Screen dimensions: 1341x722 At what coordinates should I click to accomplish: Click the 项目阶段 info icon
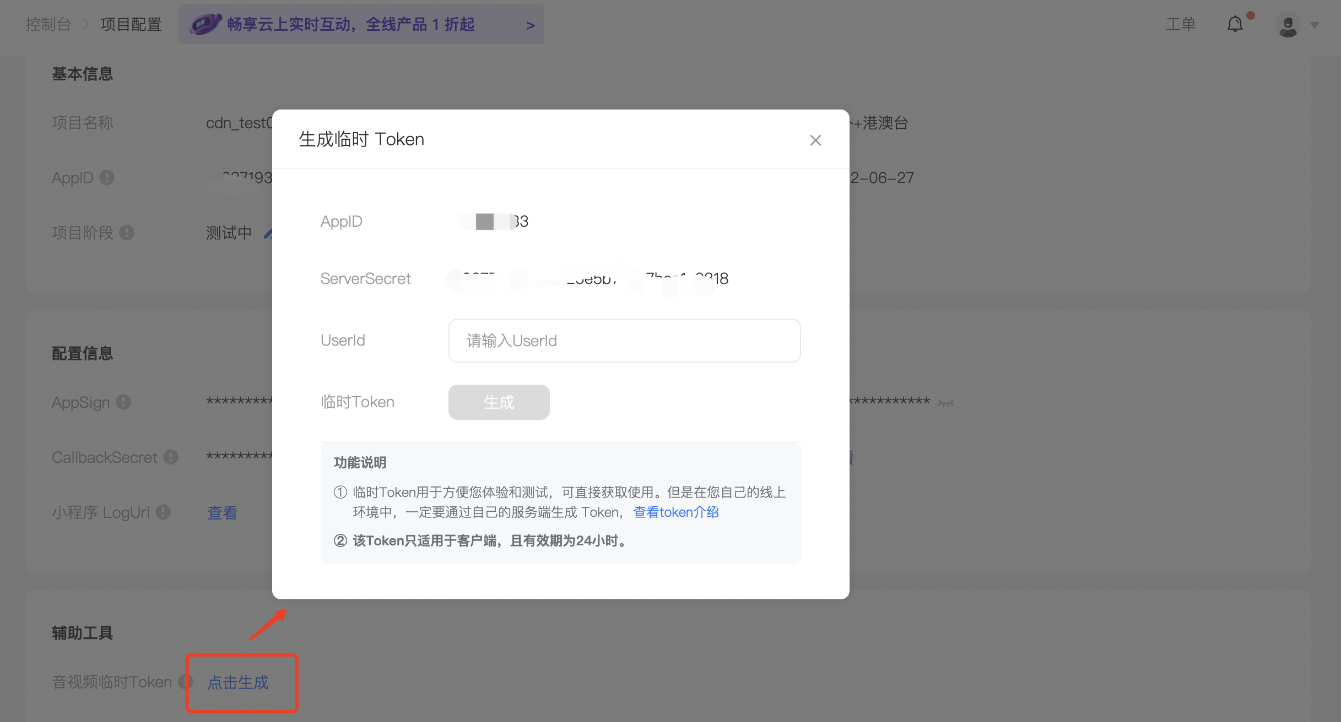[x=127, y=233]
